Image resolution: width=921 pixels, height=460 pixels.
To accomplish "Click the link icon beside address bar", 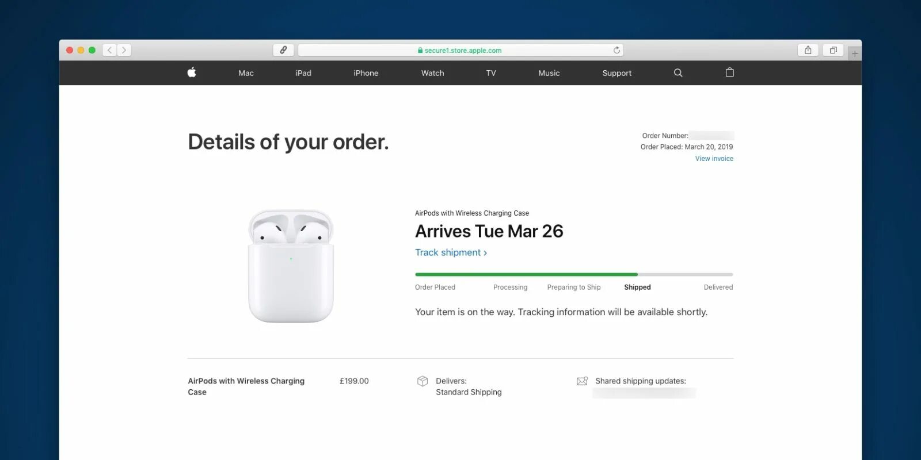I will (283, 51).
